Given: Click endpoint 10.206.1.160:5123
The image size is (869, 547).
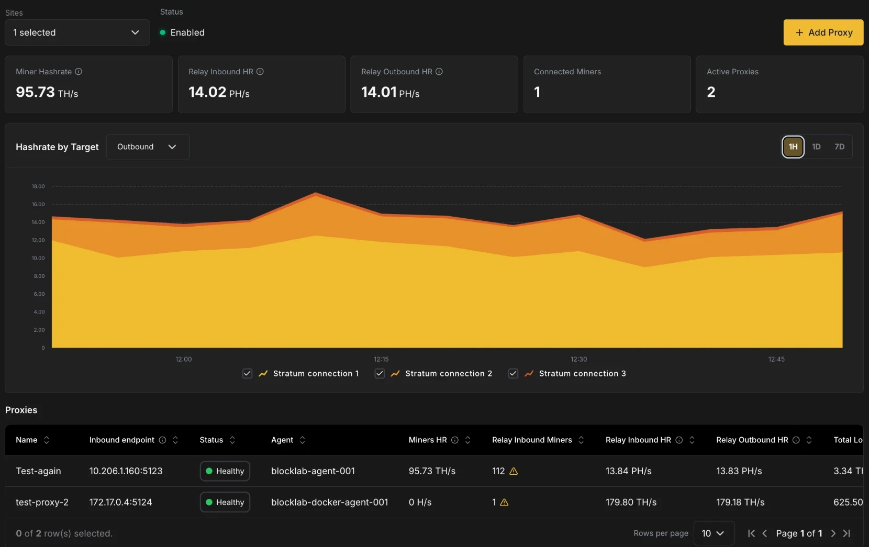Looking at the screenshot, I should (x=126, y=471).
